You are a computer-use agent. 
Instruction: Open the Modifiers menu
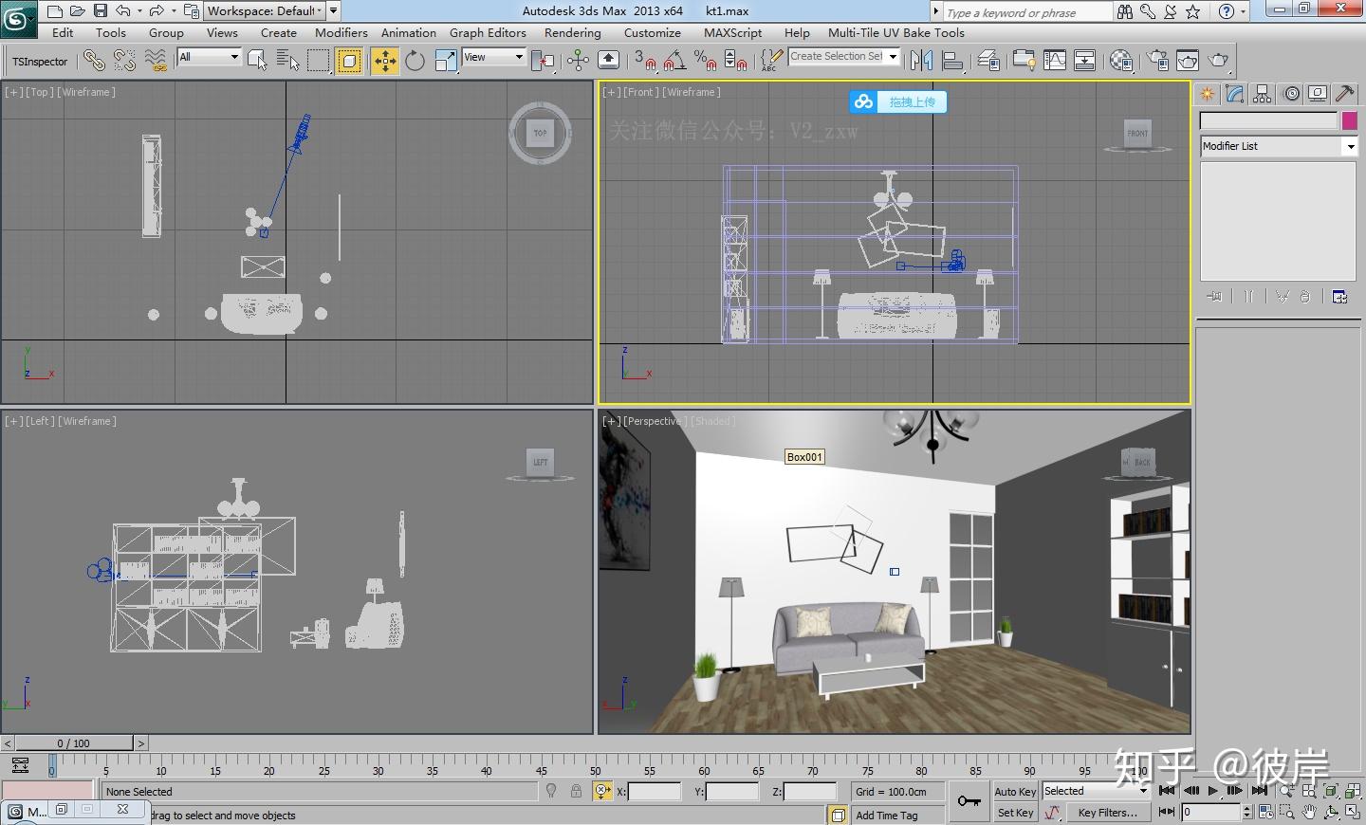click(x=341, y=32)
